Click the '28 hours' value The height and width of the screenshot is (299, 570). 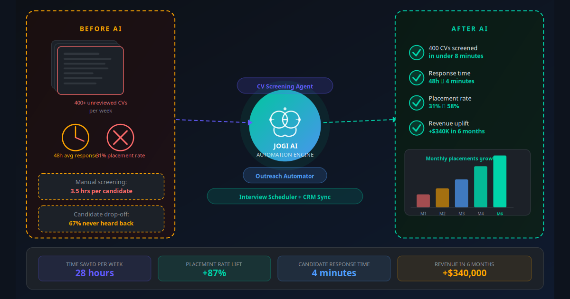coord(95,273)
